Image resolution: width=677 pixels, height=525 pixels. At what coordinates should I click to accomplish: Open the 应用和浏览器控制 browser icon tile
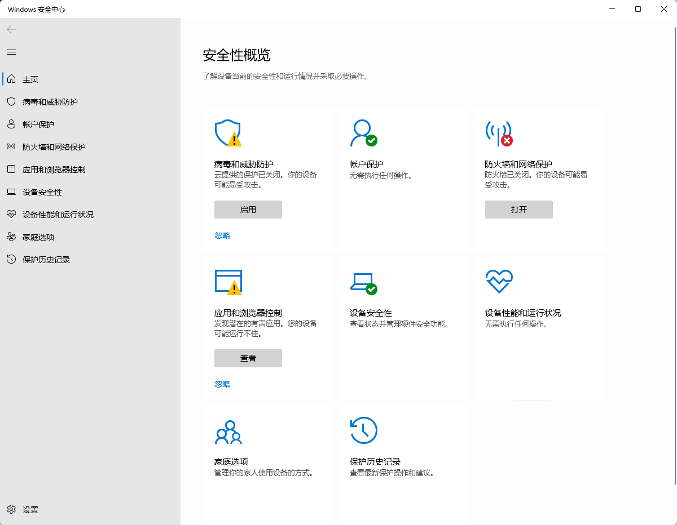pyautogui.click(x=228, y=282)
